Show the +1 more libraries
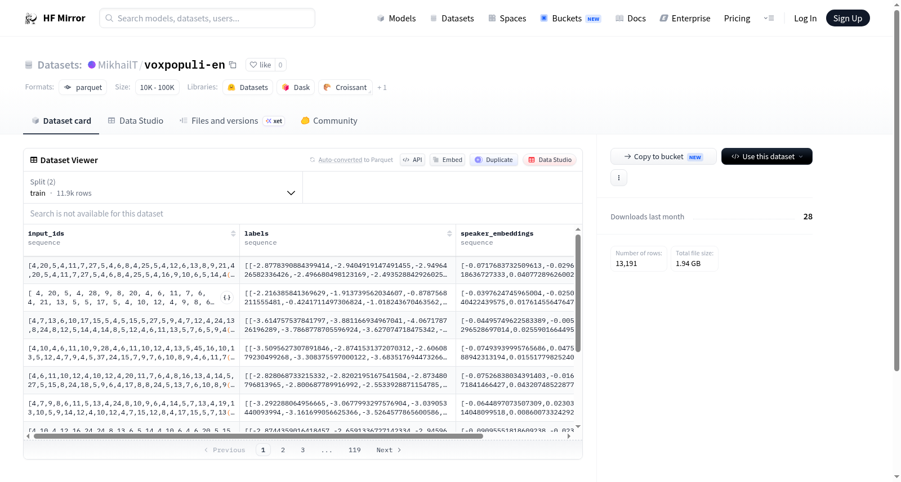The image size is (901, 482). 382,88
